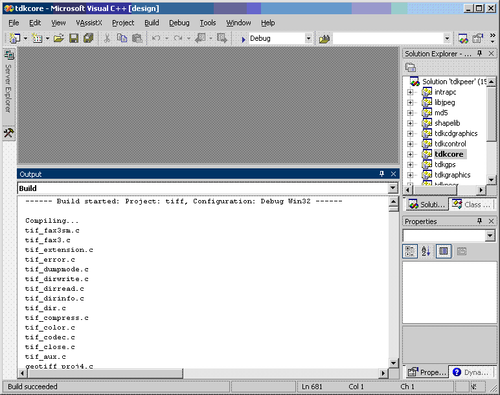This screenshot has width=500, height=395.
Task: Click the Properties Window toolbar icon
Action: 478,39
